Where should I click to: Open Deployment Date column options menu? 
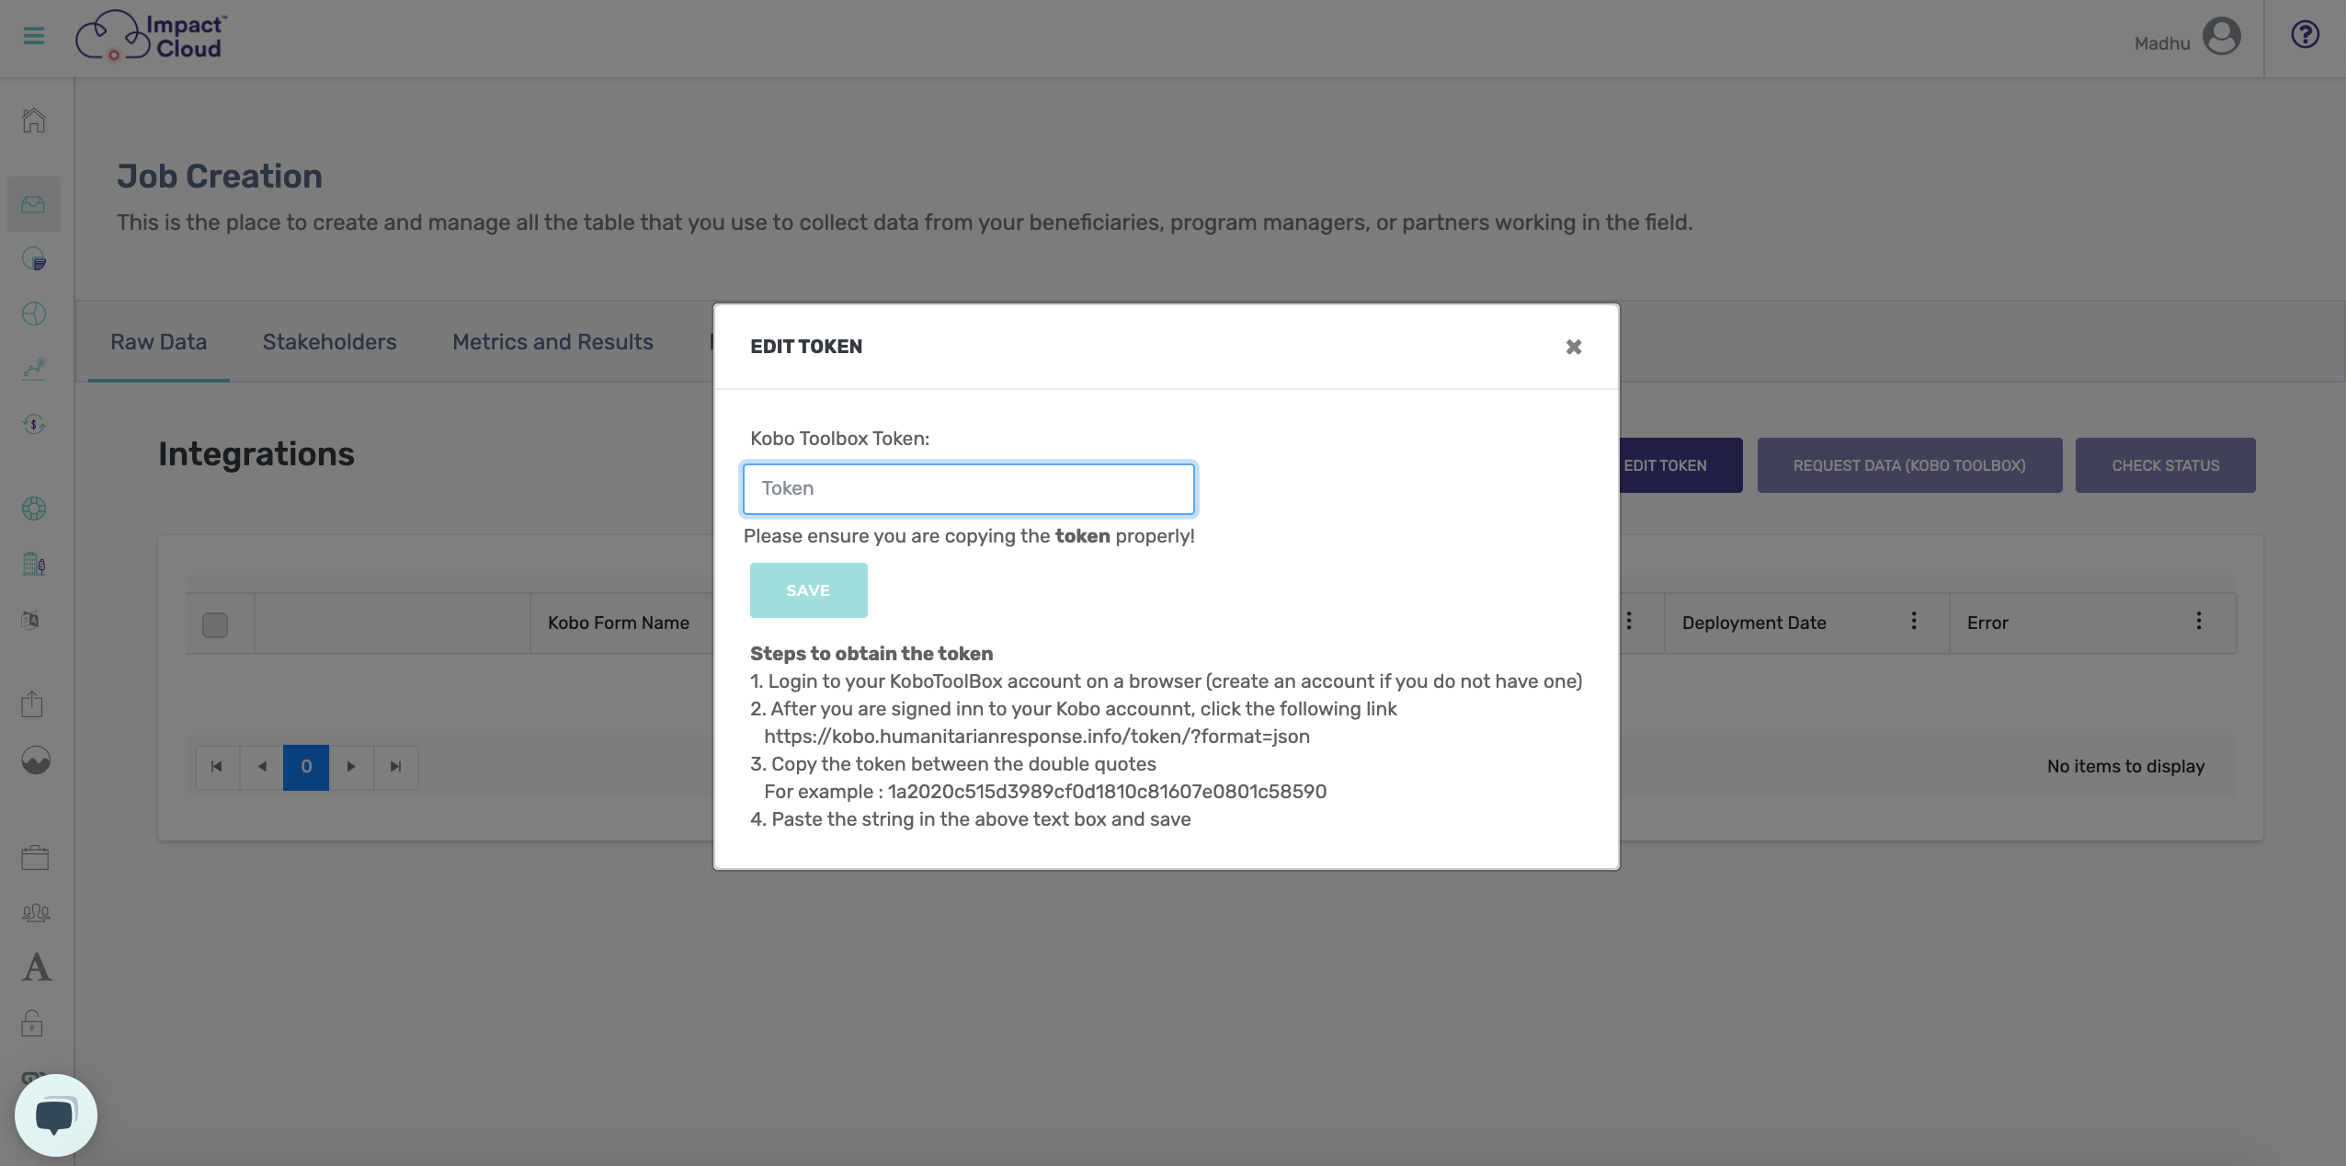pos(1914,622)
